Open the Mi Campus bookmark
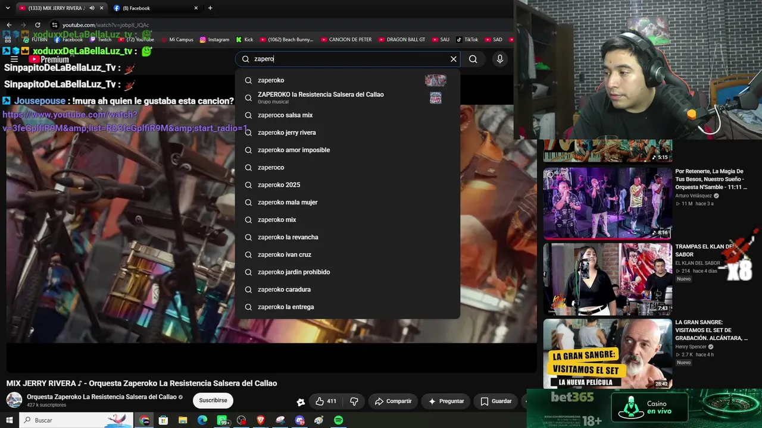 click(x=177, y=40)
